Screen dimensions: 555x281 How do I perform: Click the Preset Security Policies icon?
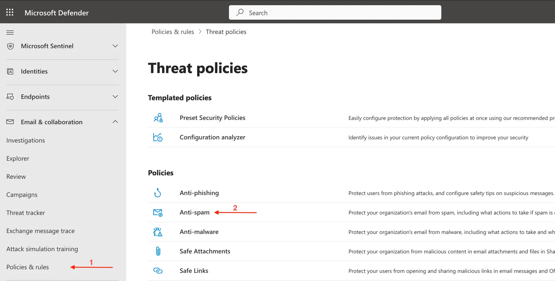point(158,118)
